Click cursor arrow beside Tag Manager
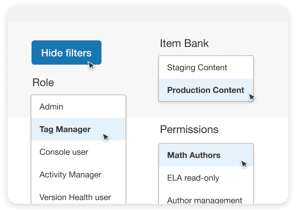This screenshot has height=213, width=296. [106, 137]
